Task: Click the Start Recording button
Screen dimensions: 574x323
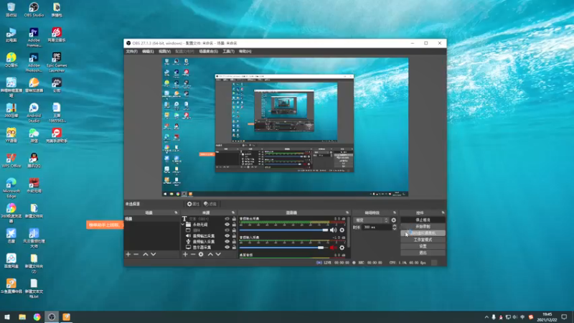Action: (x=423, y=227)
